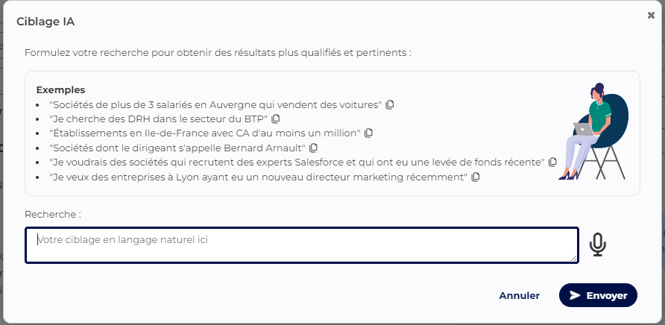Start voice input with the microphone

coord(597,244)
